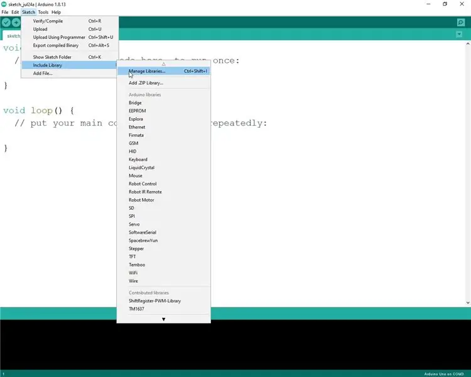Viewport: 471px width, 377px height.
Task: Open Manage Libraries...
Action: pyautogui.click(x=163, y=71)
